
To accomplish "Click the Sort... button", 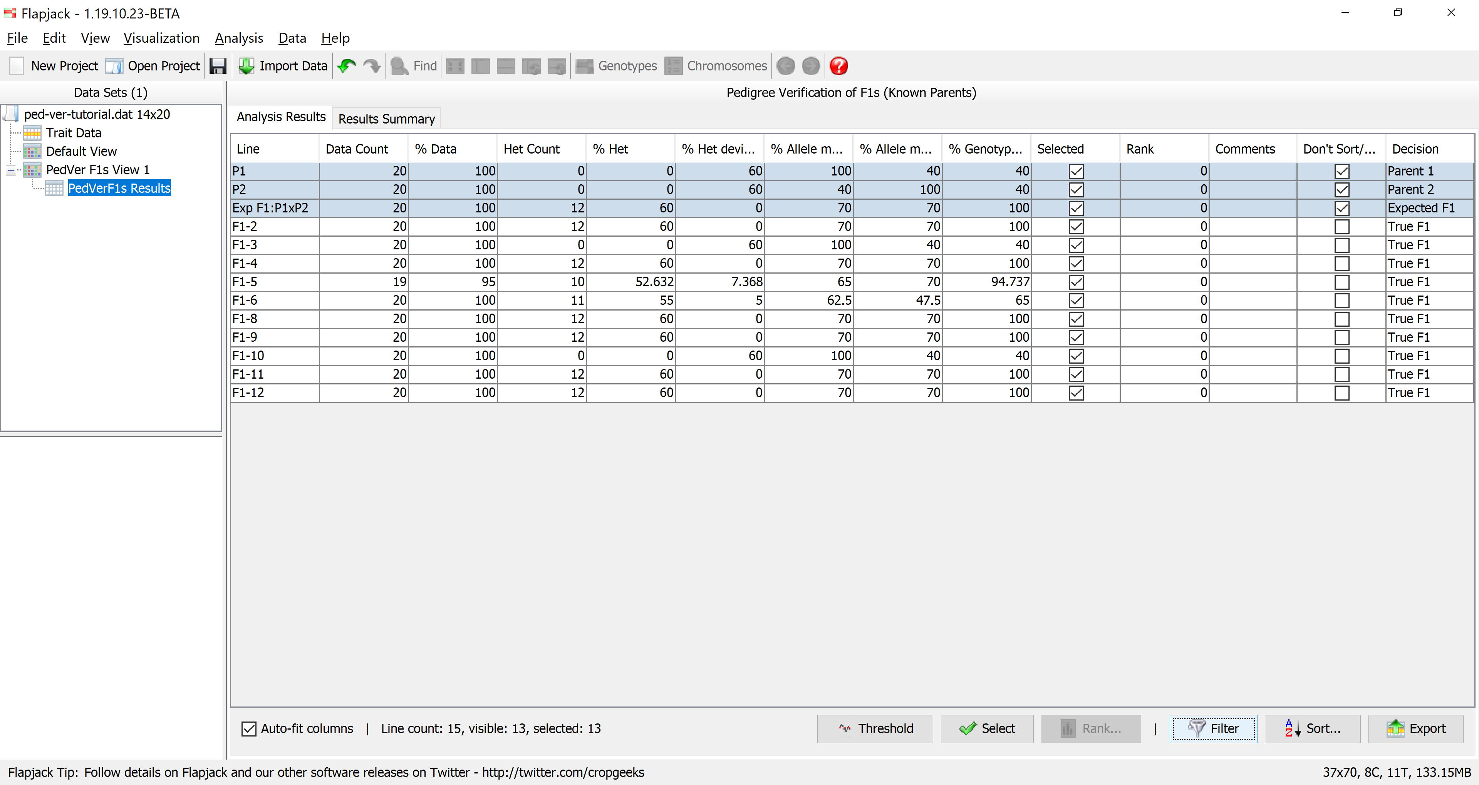I will pos(1313,729).
